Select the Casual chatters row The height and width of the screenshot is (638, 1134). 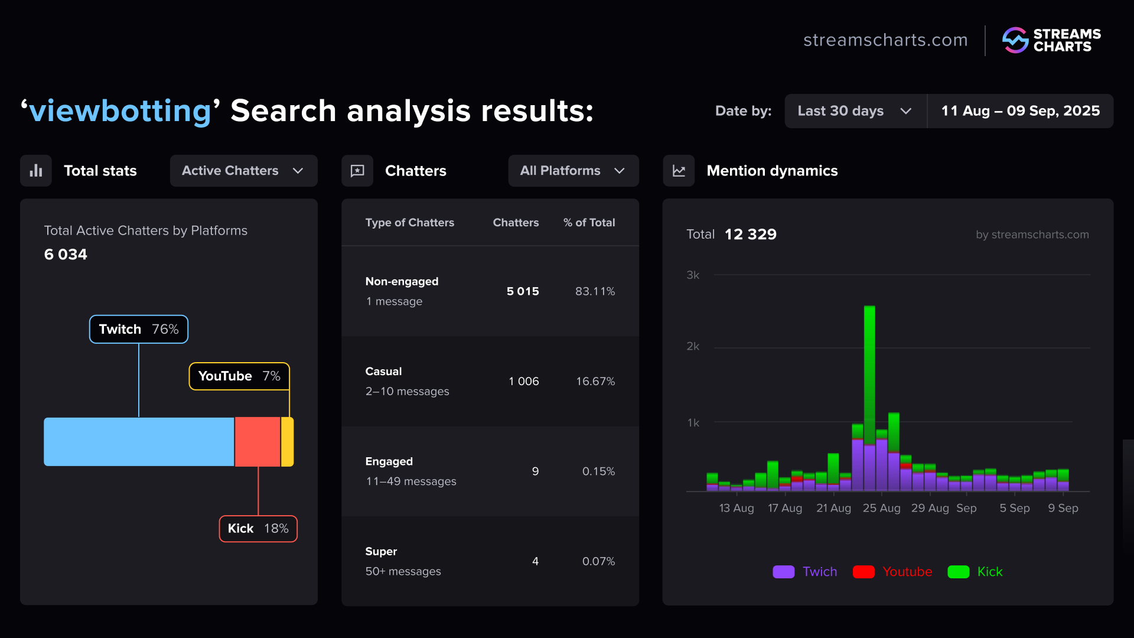pos(490,381)
